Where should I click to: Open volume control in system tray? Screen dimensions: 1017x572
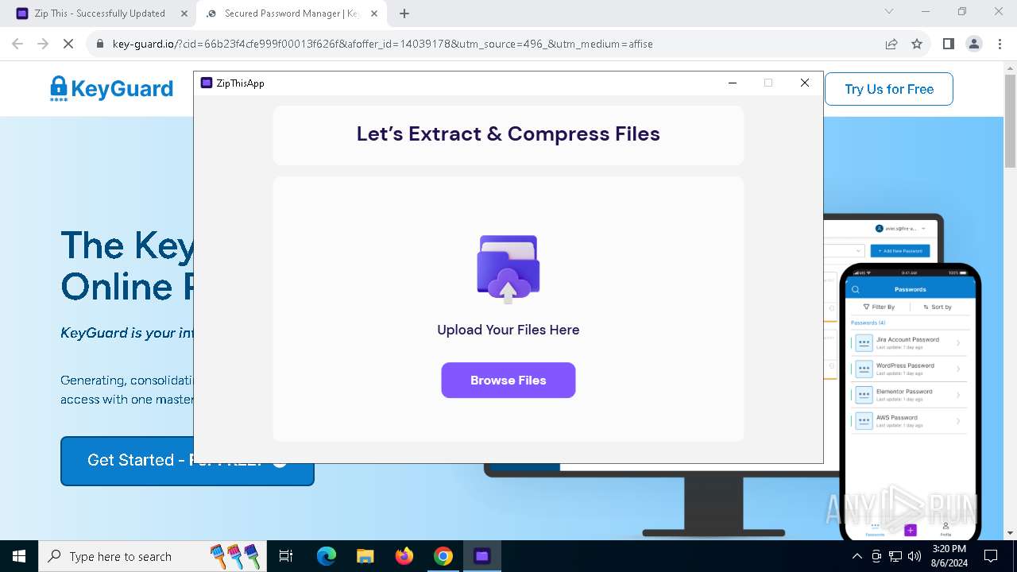(915, 556)
